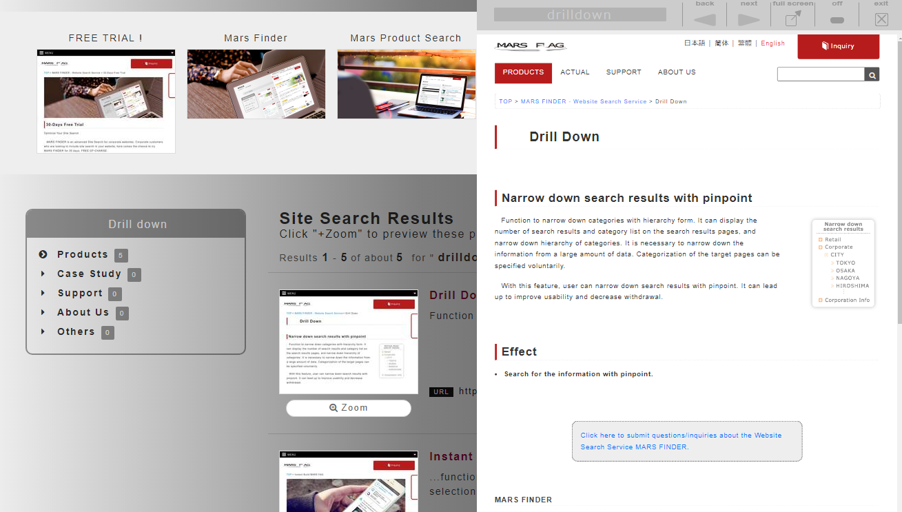Click the Narrow down search results heading
The height and width of the screenshot is (512, 902).
click(627, 198)
